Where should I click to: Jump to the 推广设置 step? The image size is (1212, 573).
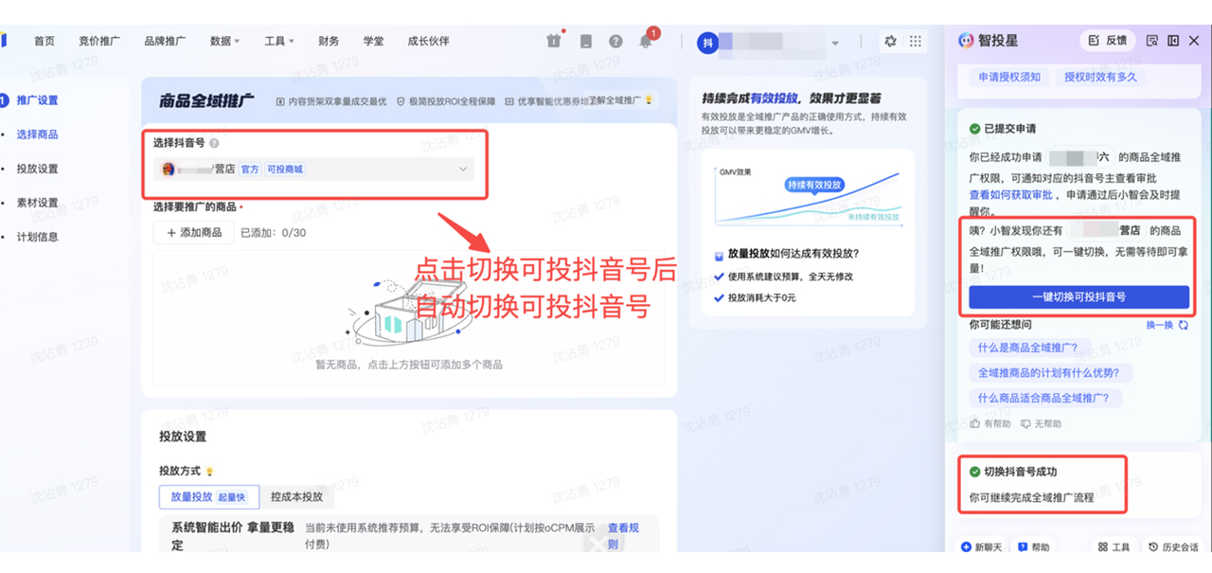click(37, 100)
